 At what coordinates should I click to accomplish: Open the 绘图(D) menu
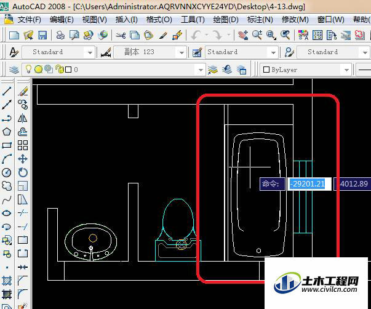coord(226,20)
